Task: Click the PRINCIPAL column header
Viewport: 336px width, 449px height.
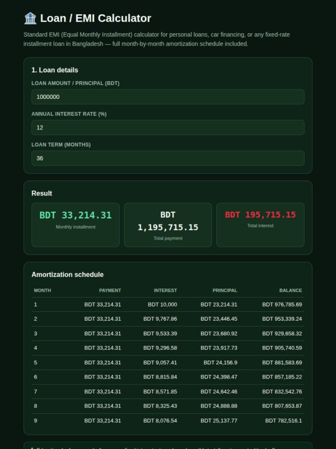Action: (x=225, y=290)
